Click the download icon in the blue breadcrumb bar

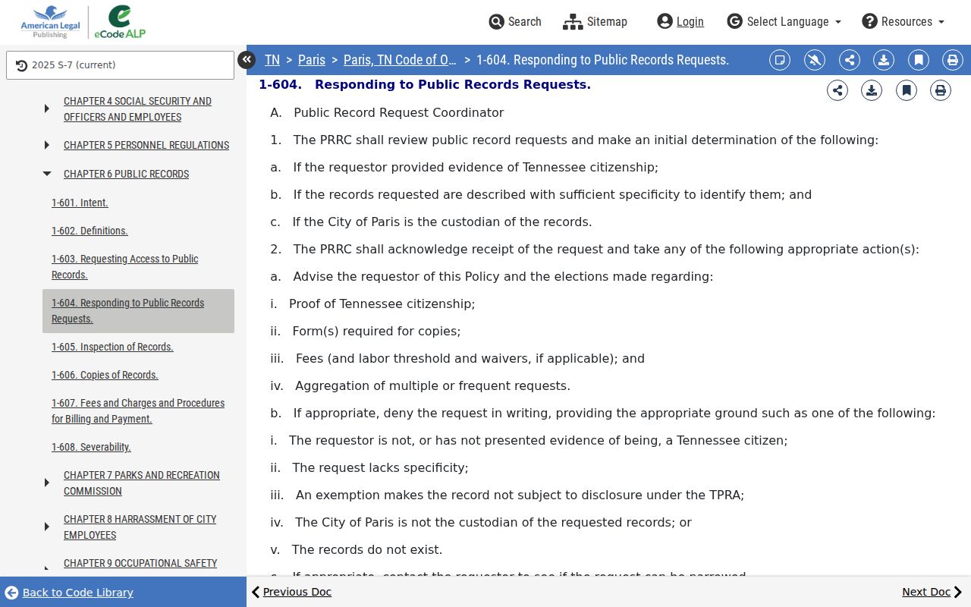tap(884, 60)
